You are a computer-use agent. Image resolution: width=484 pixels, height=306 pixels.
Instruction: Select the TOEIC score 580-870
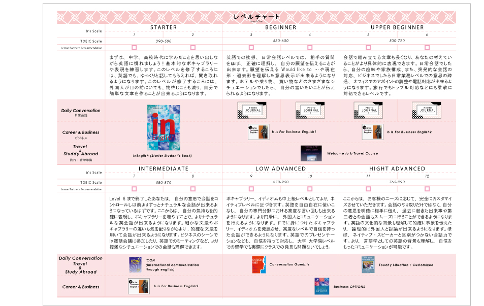pos(164,183)
